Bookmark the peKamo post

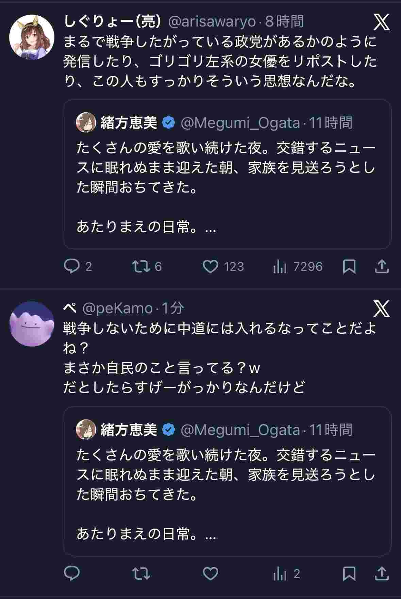349,574
